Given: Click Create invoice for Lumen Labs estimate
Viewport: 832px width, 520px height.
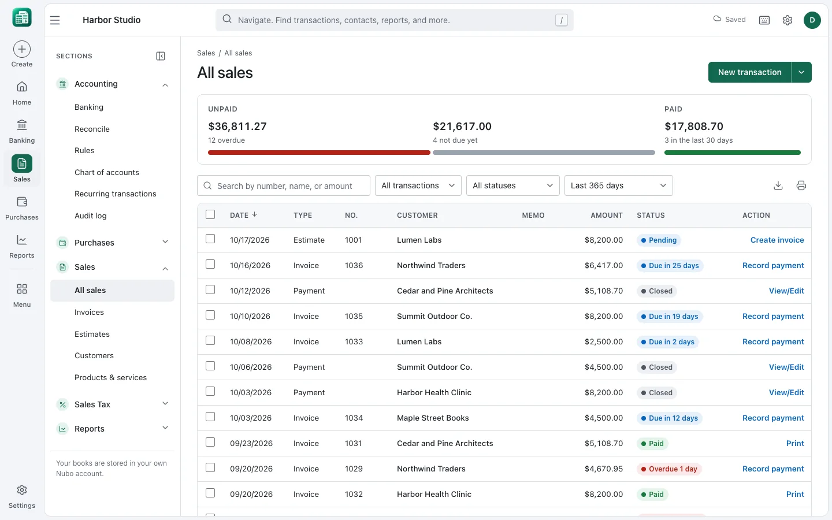Looking at the screenshot, I should (x=777, y=240).
